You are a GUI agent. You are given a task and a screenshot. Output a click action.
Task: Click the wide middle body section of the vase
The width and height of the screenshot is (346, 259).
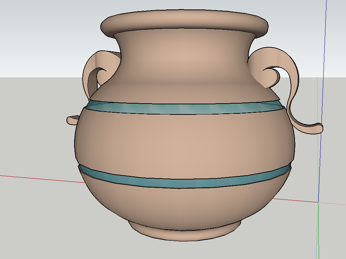click(x=184, y=143)
